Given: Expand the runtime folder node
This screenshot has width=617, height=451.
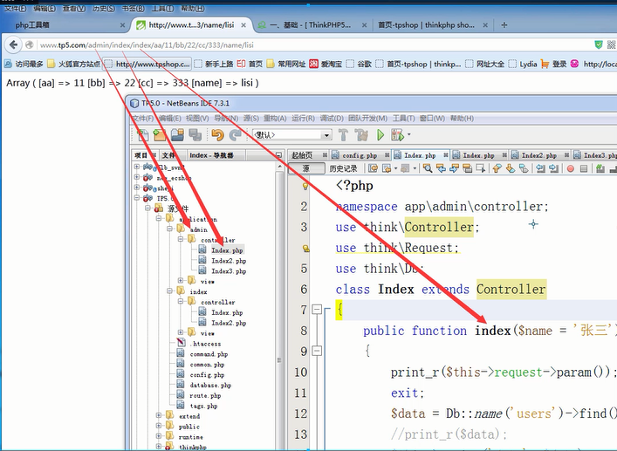Looking at the screenshot, I should pyautogui.click(x=158, y=436).
